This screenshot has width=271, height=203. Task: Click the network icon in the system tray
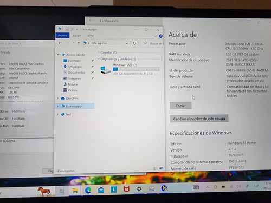[231, 187]
